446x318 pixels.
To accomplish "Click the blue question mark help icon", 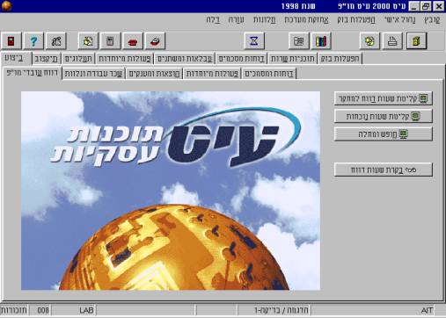I will 33,41.
